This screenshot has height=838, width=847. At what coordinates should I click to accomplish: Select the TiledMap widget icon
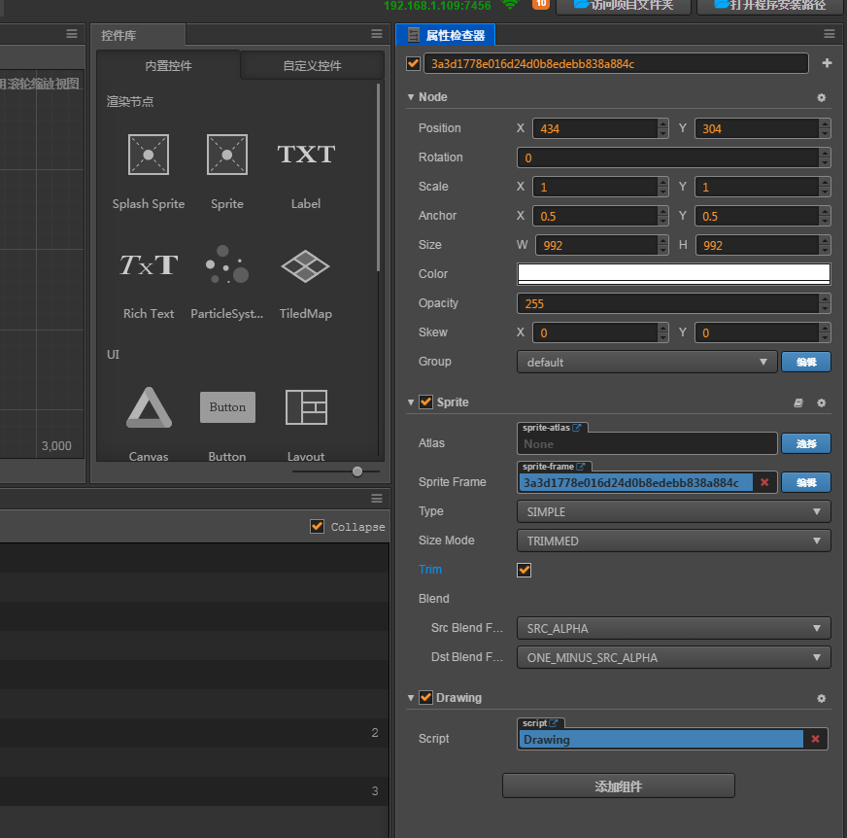click(305, 264)
